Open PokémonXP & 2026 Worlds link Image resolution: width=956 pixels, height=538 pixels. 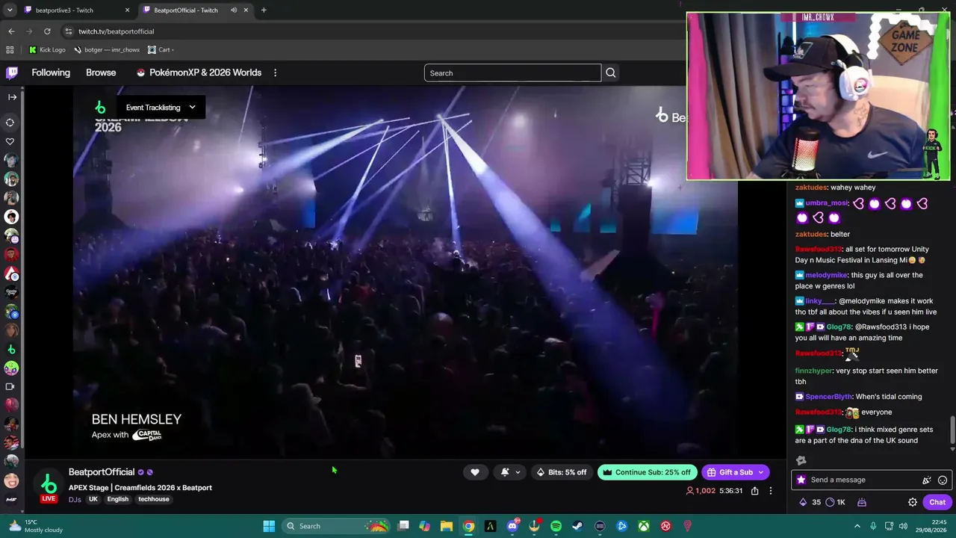pyautogui.click(x=199, y=72)
